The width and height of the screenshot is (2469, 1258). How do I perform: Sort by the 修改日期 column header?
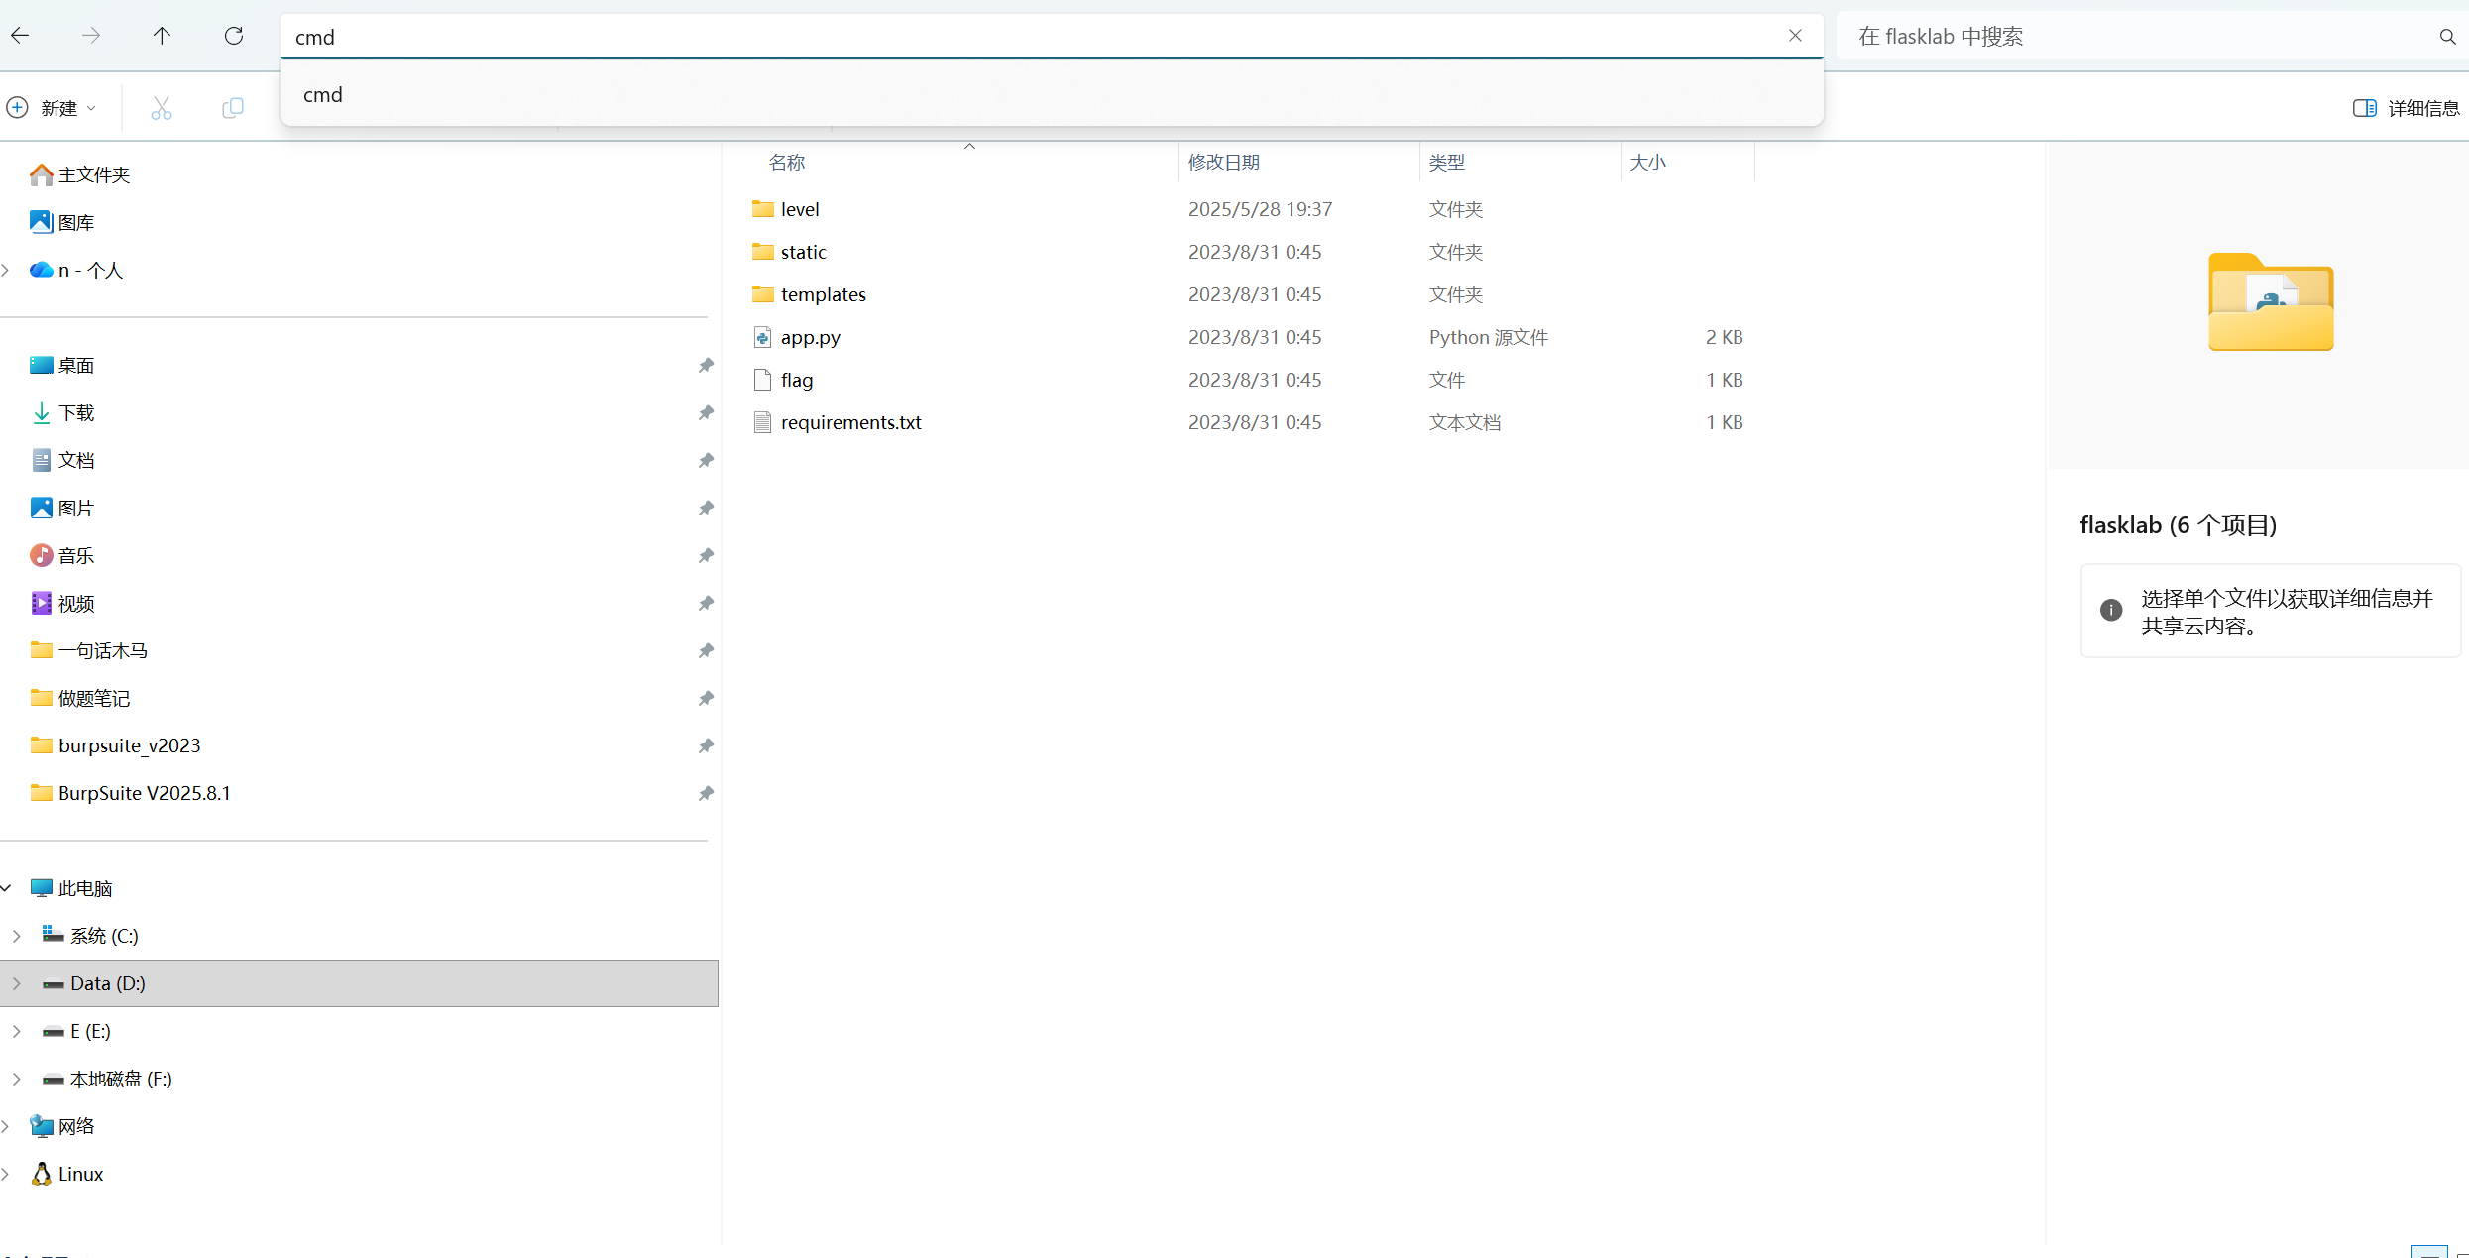(x=1224, y=162)
